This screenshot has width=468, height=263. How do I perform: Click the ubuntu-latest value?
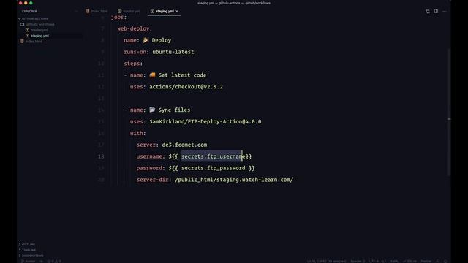click(173, 52)
